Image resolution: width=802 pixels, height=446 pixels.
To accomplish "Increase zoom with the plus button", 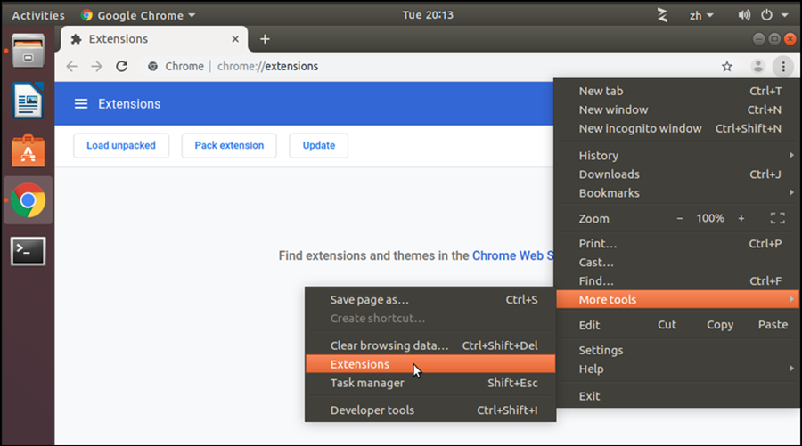I will [x=740, y=218].
